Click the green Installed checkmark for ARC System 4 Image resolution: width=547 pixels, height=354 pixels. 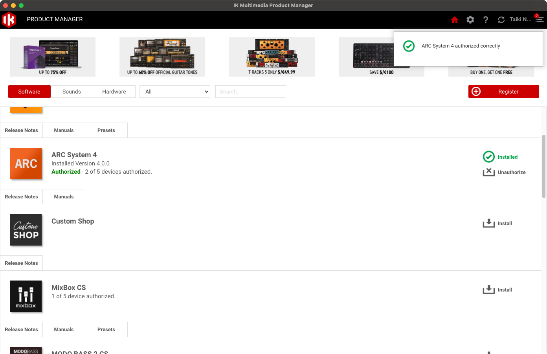(489, 157)
